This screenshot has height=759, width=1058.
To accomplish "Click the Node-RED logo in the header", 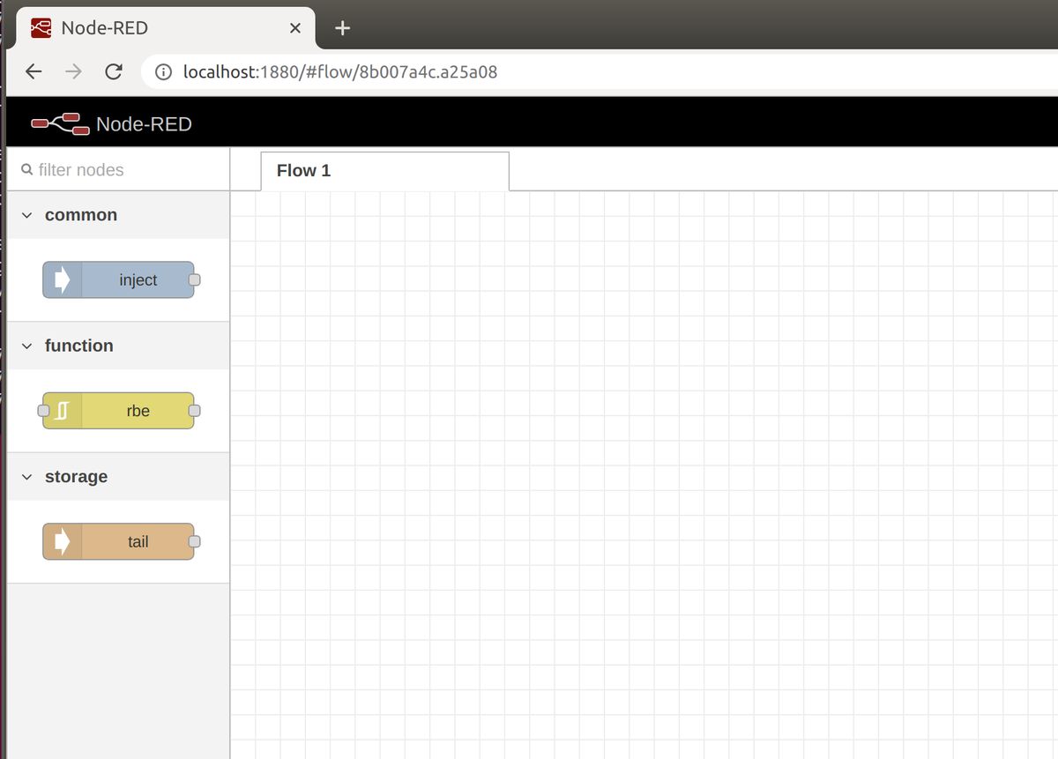I will [61, 124].
